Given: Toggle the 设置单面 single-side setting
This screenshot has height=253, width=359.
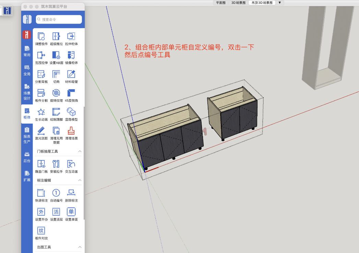Looking at the screenshot, I should click(x=71, y=212).
